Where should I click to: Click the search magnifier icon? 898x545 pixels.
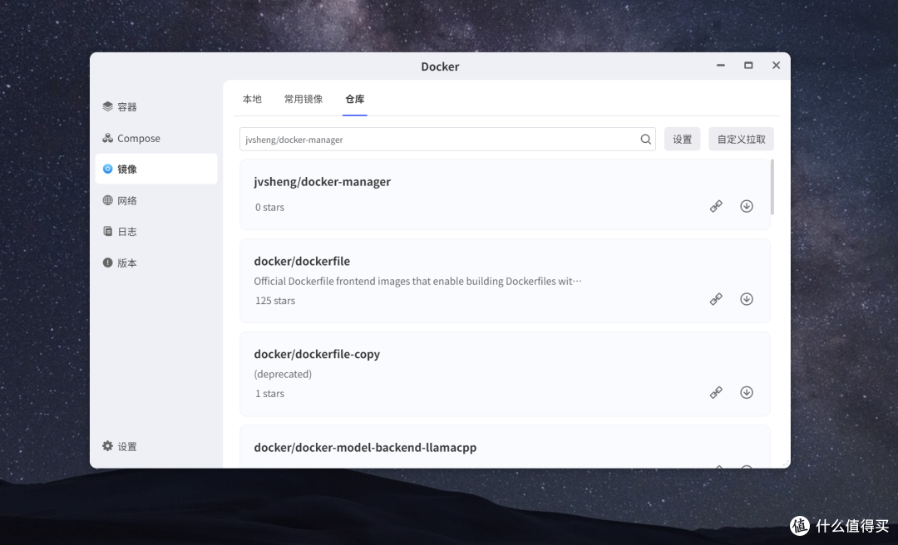645,139
